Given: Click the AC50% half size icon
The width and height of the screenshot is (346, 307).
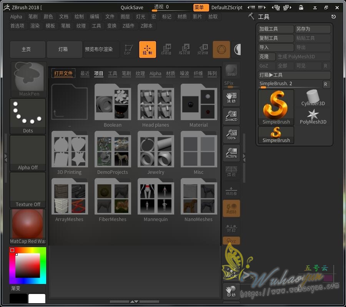Looking at the screenshot, I should click(231, 153).
